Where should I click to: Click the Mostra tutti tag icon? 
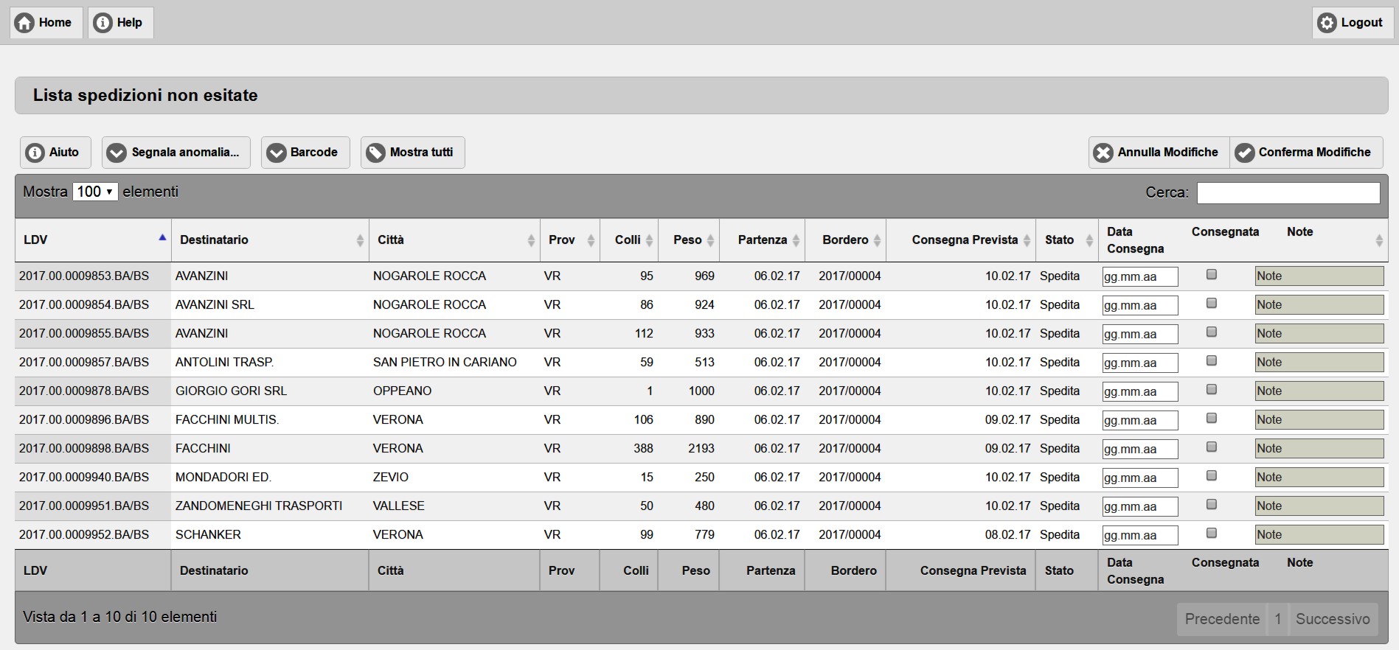pyautogui.click(x=375, y=153)
